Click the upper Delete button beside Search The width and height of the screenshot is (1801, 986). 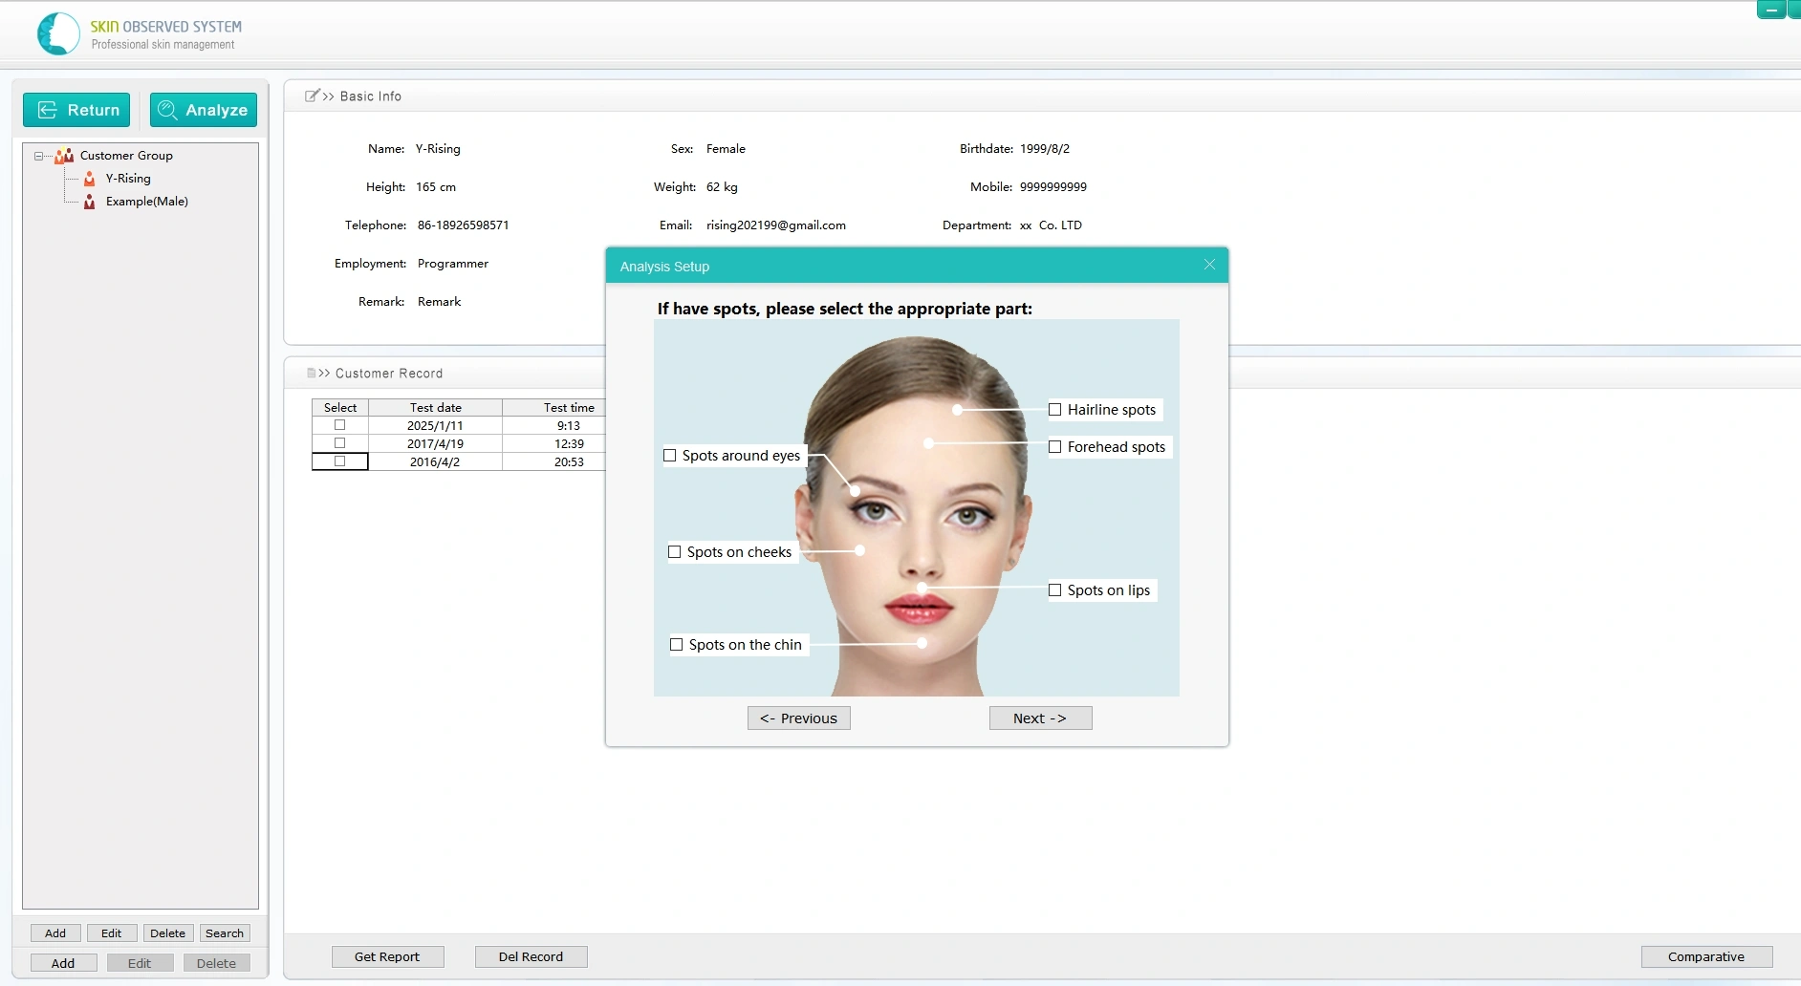(168, 933)
